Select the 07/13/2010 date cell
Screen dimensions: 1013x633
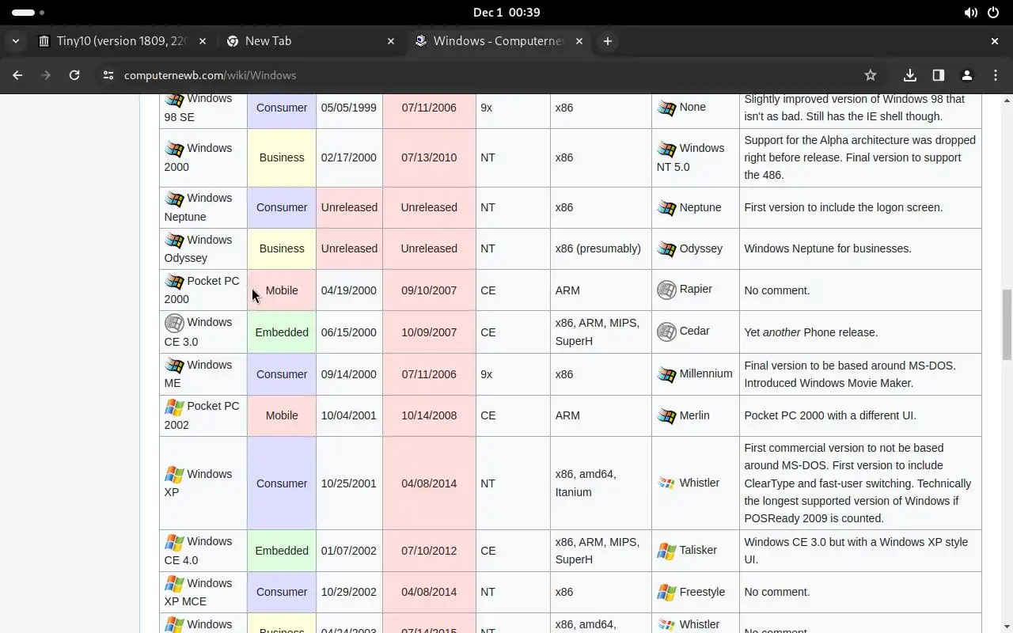click(x=429, y=157)
